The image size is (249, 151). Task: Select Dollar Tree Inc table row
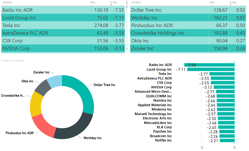pos(188,10)
